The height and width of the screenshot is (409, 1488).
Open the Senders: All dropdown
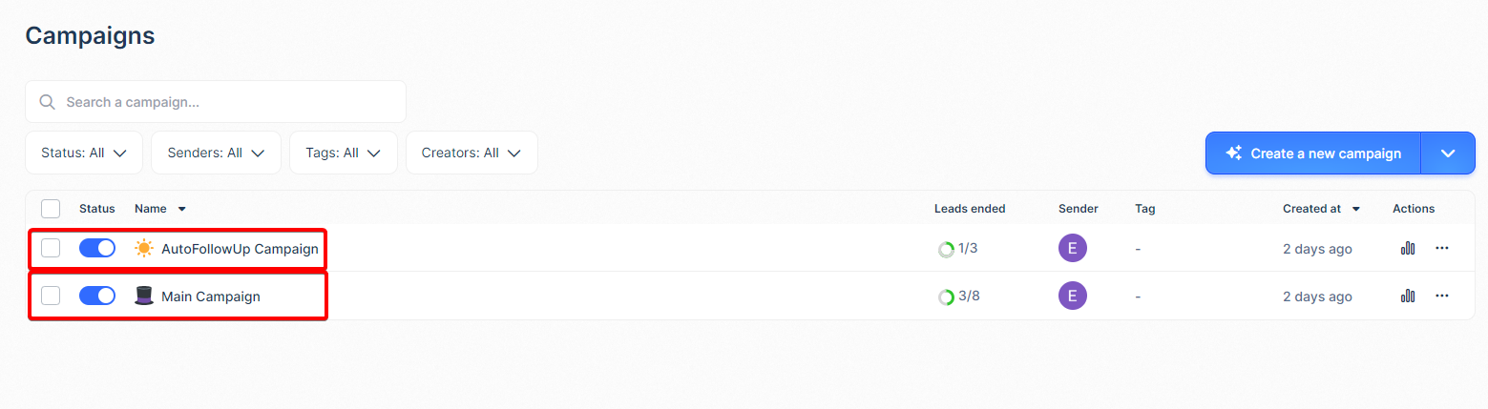(216, 153)
